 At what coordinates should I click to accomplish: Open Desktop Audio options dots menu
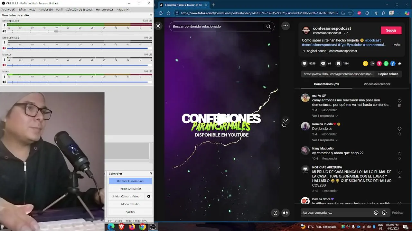4,25
